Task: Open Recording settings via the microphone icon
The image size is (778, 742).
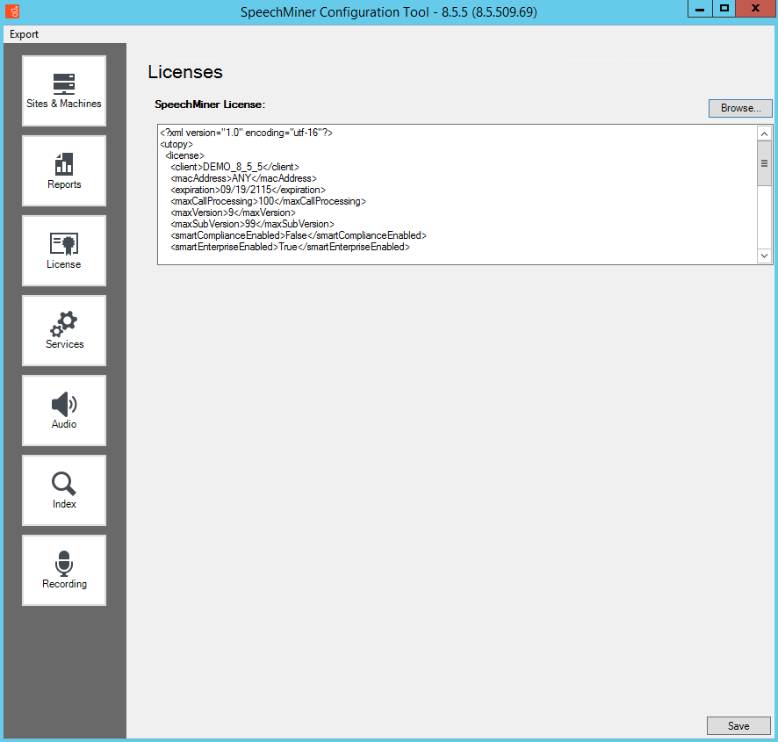Action: tap(64, 571)
